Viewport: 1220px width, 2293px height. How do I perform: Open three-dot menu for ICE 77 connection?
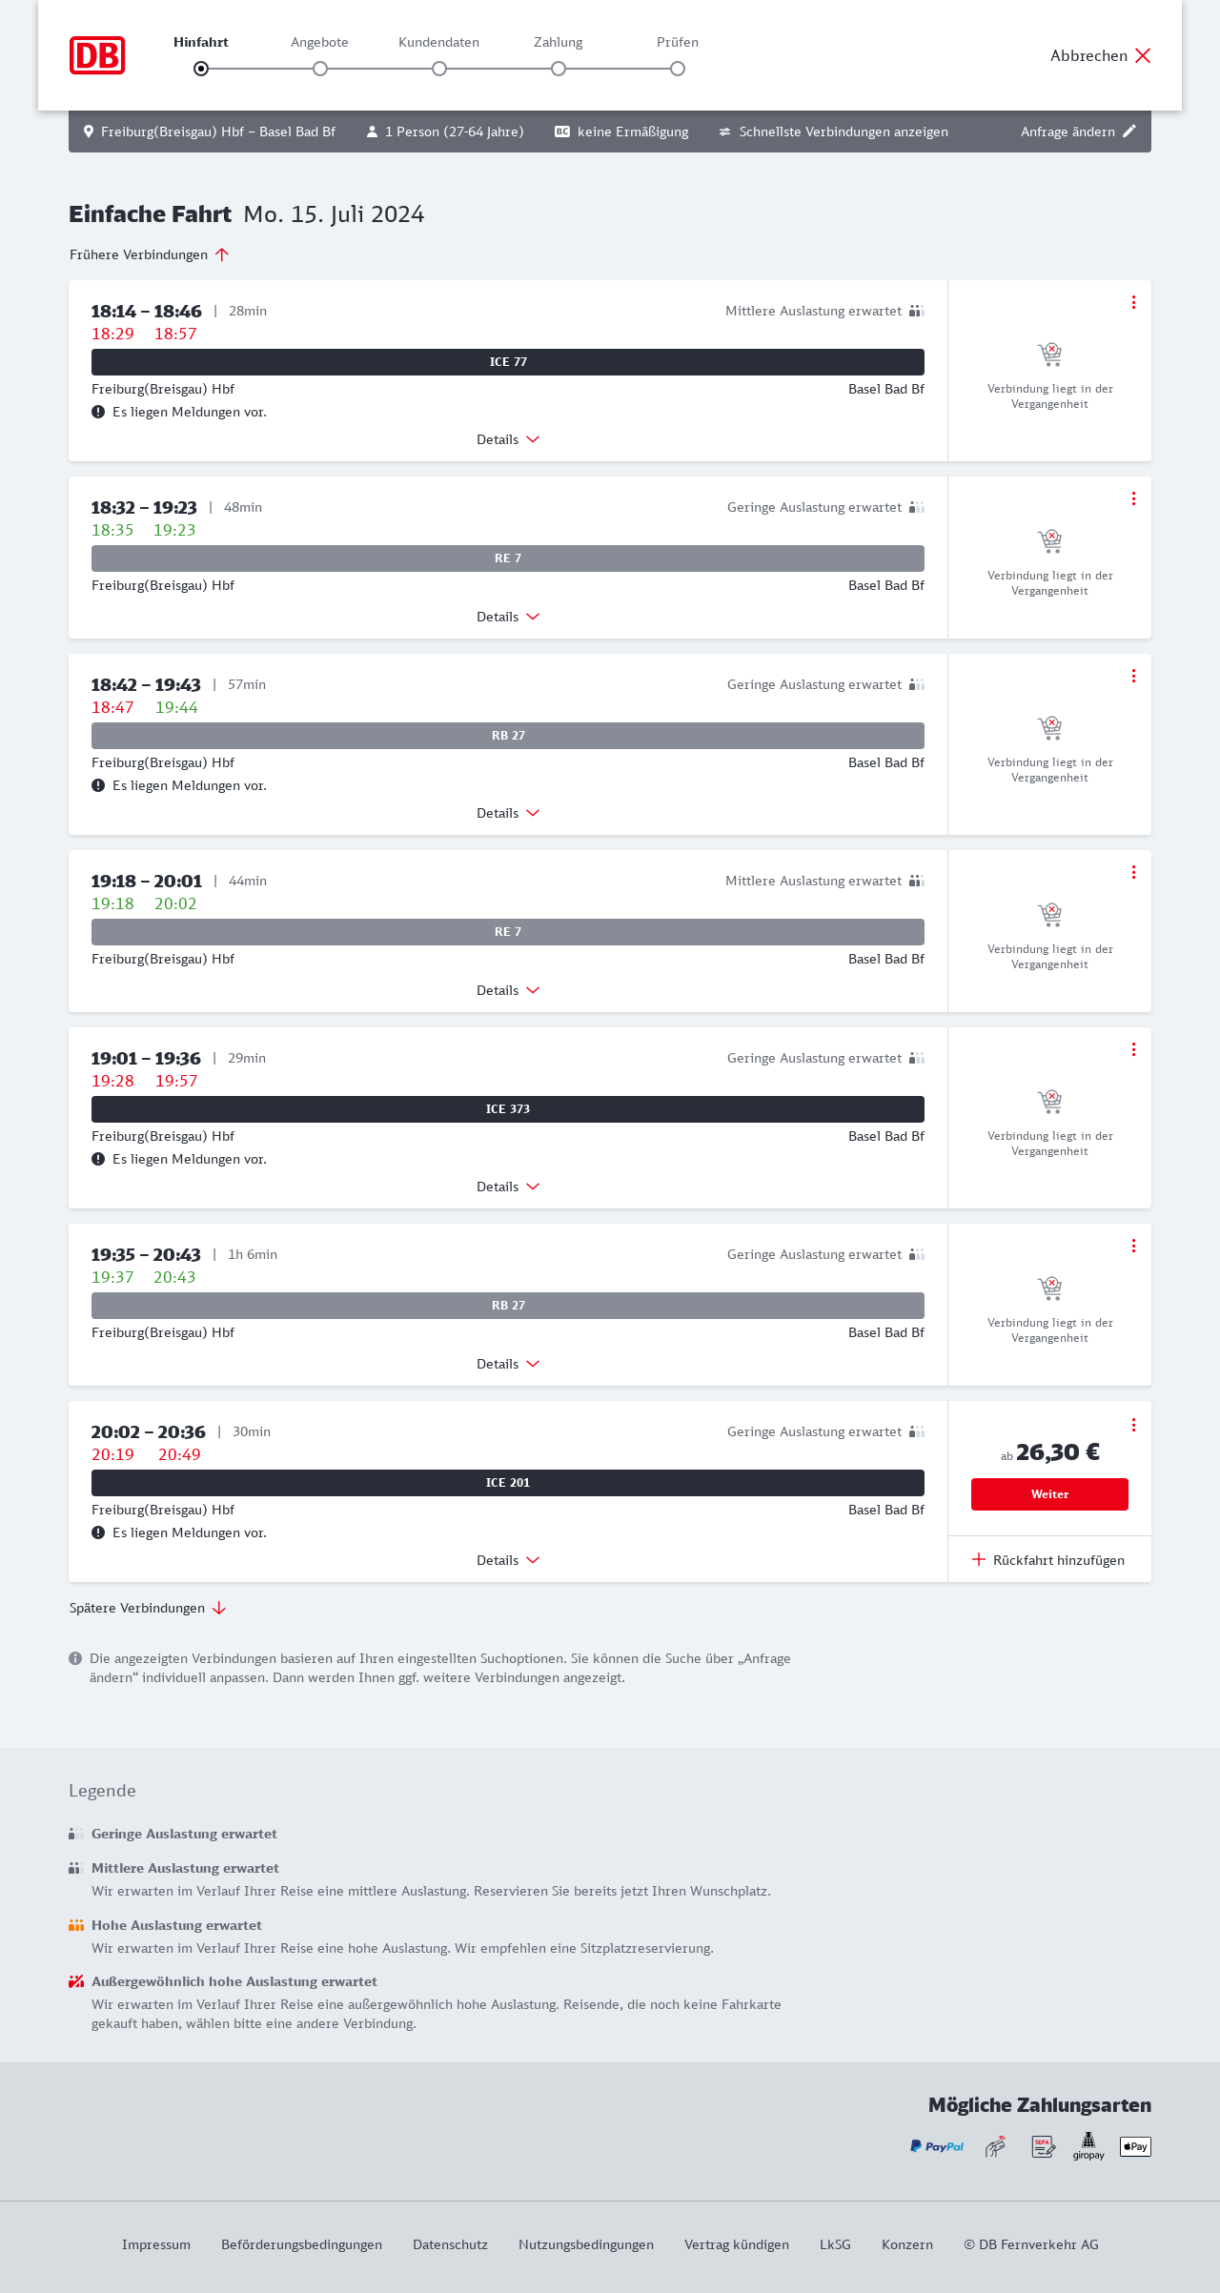[x=1133, y=302]
